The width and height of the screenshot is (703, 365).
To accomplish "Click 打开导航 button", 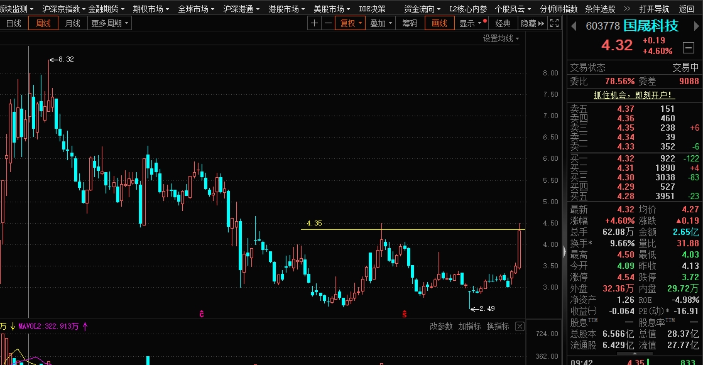I will pyautogui.click(x=654, y=9).
